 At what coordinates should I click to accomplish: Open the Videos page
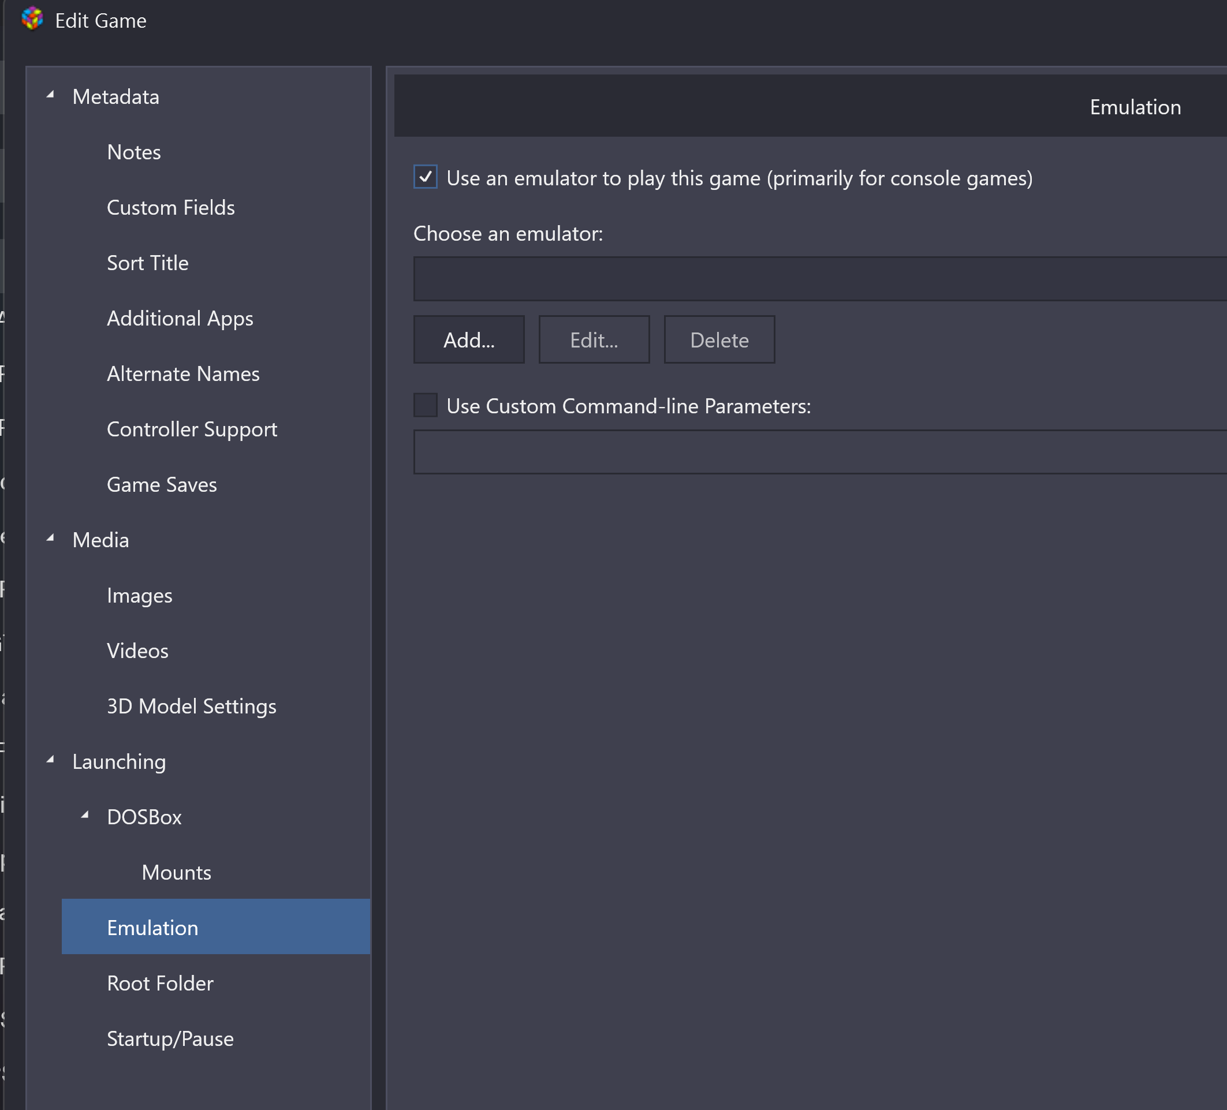tap(137, 651)
